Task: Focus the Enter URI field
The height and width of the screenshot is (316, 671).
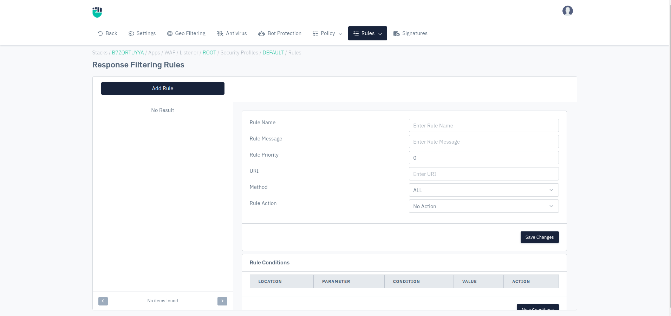Action: pos(484,174)
